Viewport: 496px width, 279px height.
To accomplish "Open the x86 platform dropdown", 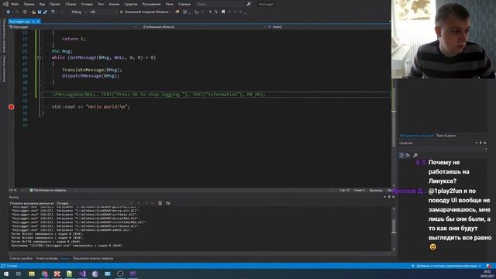I will pos(103,12).
